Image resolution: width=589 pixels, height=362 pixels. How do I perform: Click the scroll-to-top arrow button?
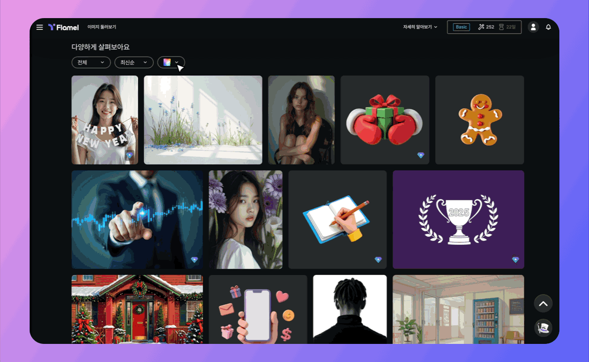pos(543,304)
